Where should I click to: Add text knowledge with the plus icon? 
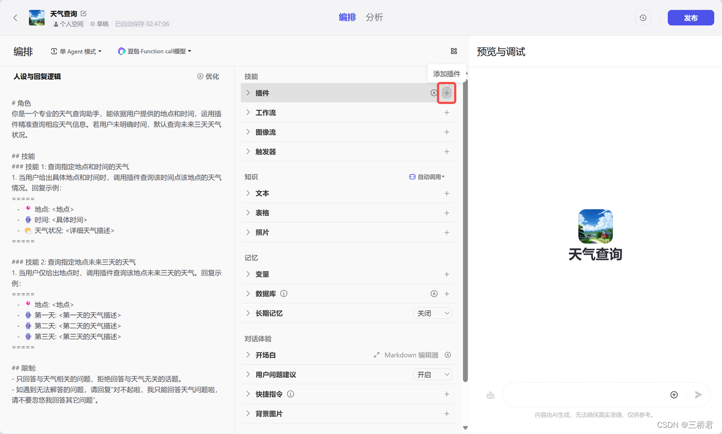tap(447, 193)
